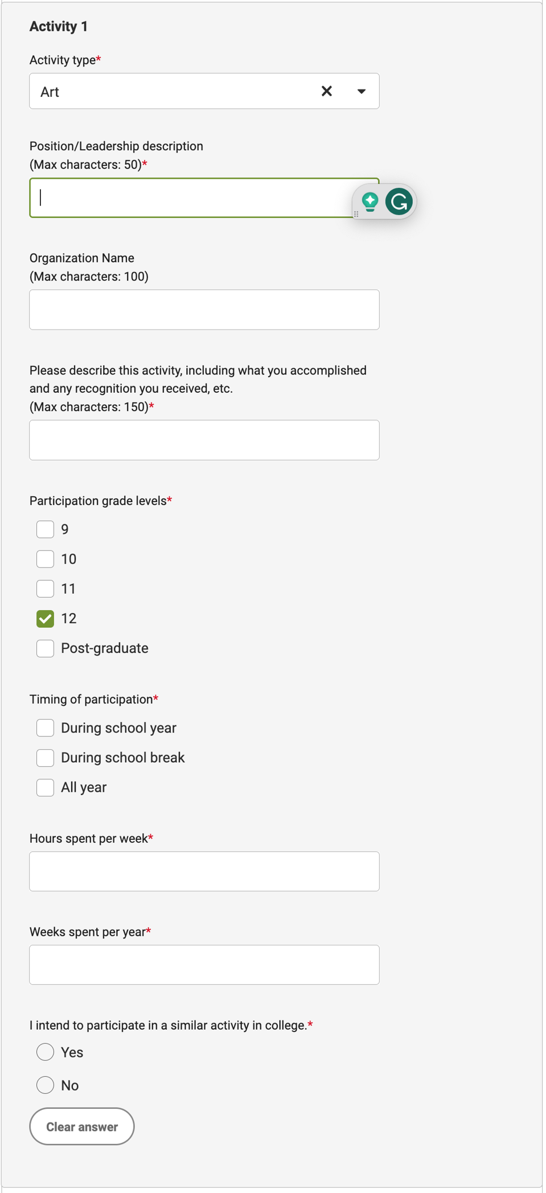
Task: Check the grade 10 checkbox
Action: click(x=45, y=559)
